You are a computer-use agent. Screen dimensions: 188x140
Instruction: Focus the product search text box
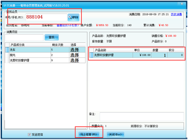click(24, 38)
